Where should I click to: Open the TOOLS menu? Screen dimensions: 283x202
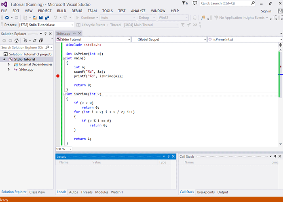[x=108, y=11]
